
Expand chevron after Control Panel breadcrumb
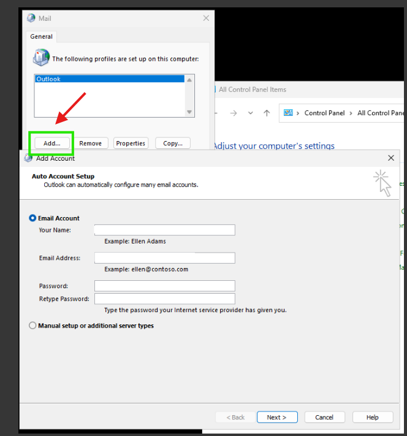point(351,113)
